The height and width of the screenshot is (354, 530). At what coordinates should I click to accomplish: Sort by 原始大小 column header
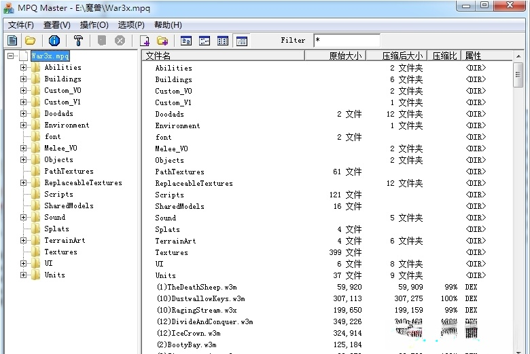click(x=335, y=56)
